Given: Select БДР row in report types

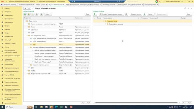Looking at the screenshot, I should [x=57, y=45].
